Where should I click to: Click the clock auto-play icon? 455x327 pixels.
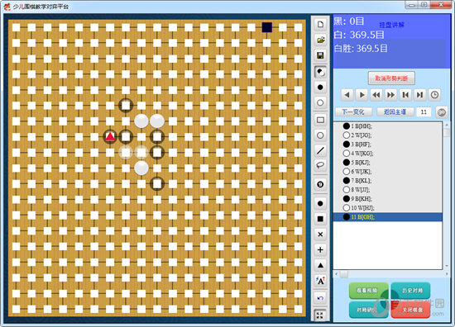(x=434, y=95)
